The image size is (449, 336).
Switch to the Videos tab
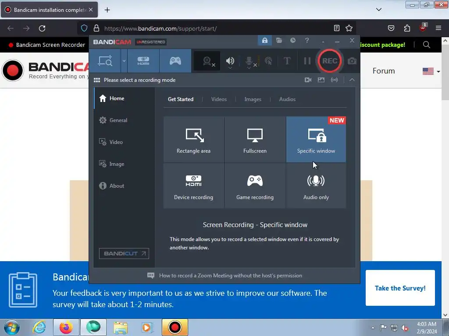click(x=219, y=99)
